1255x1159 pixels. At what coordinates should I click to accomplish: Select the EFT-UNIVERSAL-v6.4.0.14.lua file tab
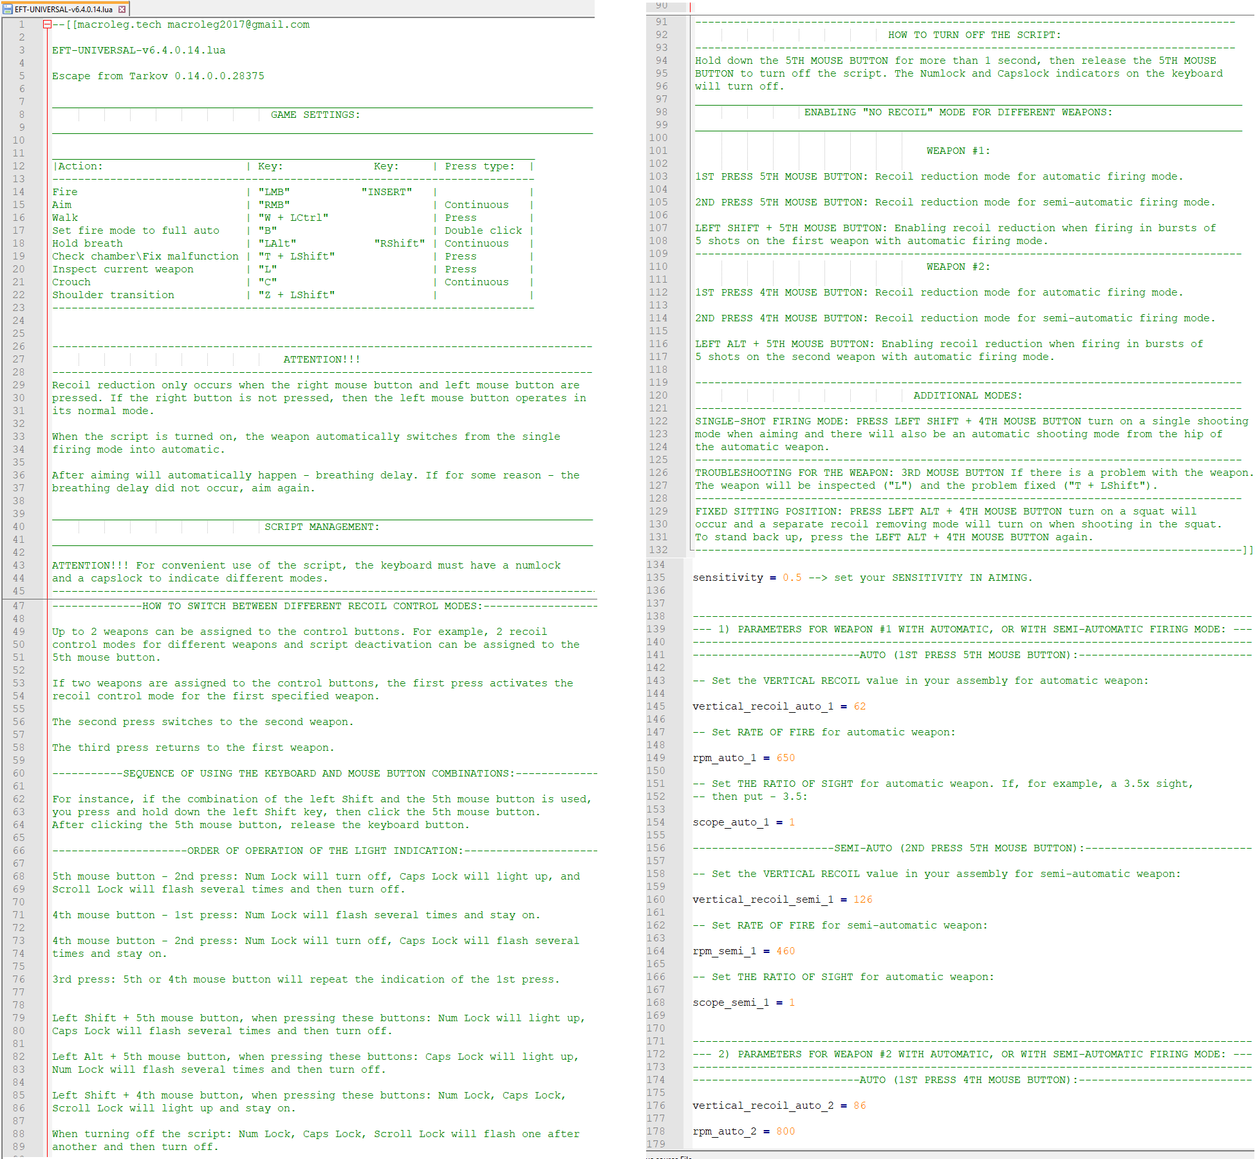point(64,9)
